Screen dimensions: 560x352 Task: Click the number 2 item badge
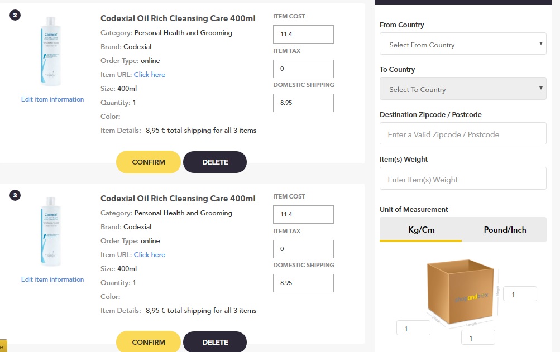tap(15, 15)
